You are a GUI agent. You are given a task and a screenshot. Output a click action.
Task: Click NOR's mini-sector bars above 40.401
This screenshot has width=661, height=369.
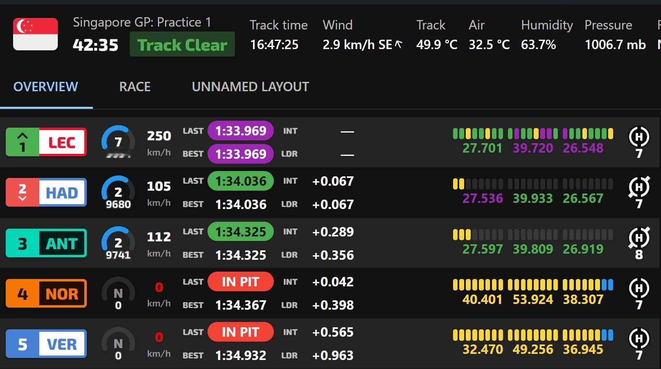[x=478, y=285]
